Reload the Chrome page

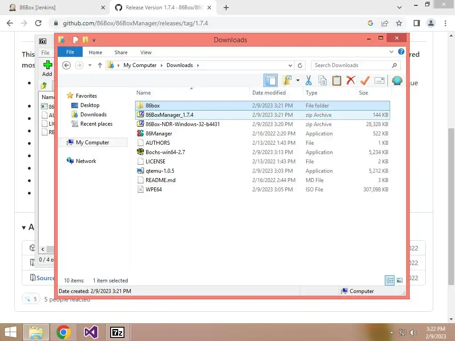[x=38, y=23]
